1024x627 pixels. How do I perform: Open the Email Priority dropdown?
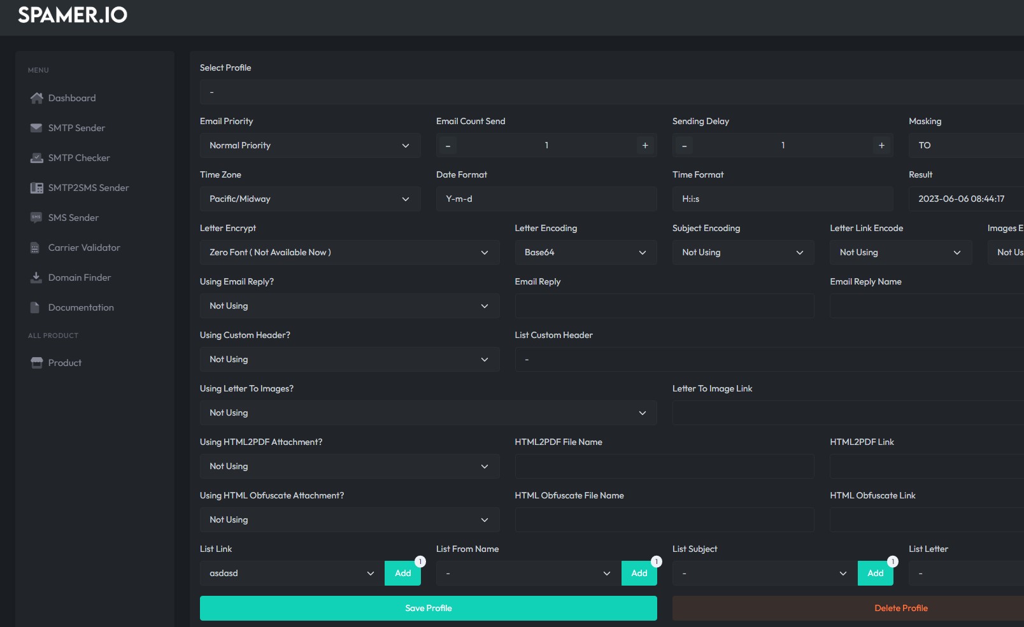(x=309, y=146)
